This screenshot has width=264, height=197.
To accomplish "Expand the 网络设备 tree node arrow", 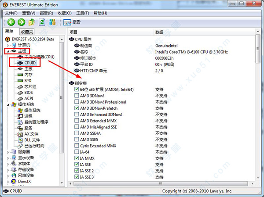I will pyautogui.click(x=8, y=176).
